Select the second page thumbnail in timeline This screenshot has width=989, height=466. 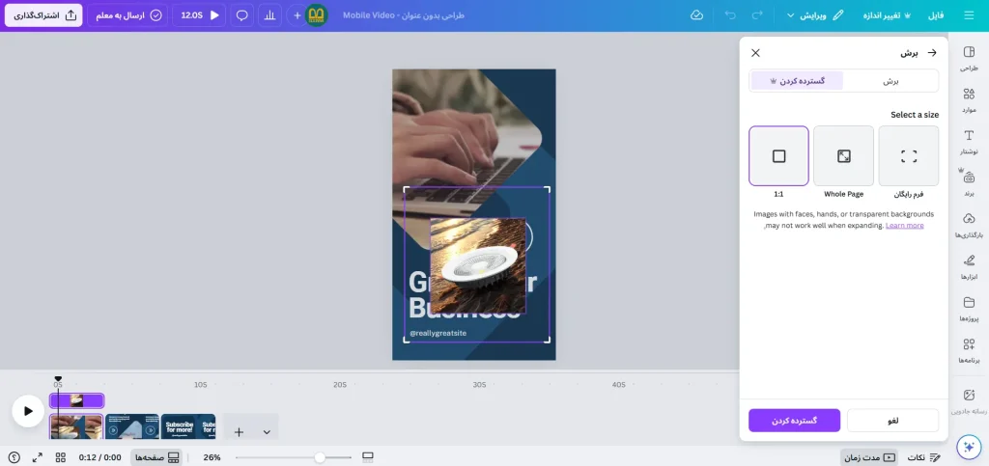click(x=131, y=426)
